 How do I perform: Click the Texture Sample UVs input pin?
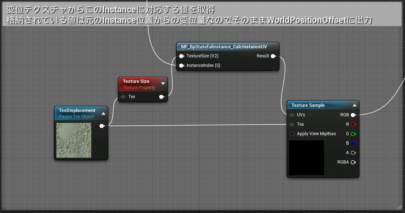pyautogui.click(x=292, y=115)
